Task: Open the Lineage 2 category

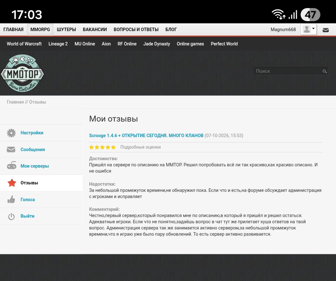Action: point(58,44)
